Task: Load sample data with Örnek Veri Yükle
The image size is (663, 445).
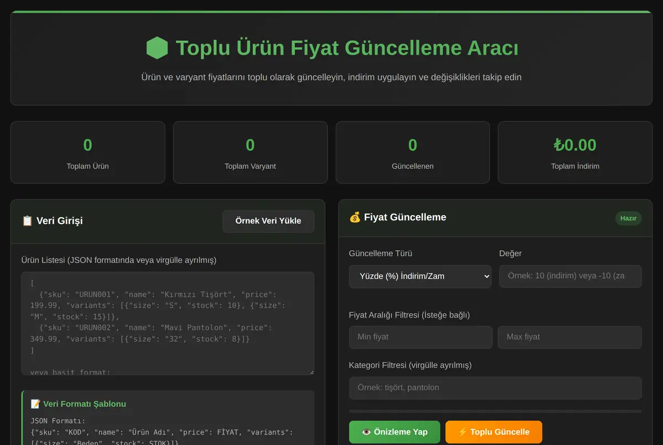Action: [269, 221]
